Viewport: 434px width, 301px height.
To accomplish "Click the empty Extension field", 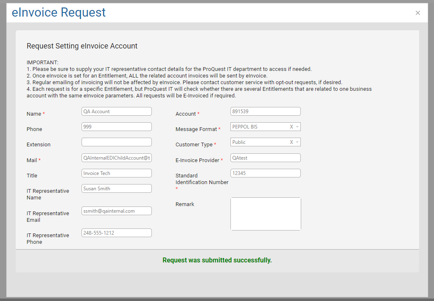I will 116,142.
